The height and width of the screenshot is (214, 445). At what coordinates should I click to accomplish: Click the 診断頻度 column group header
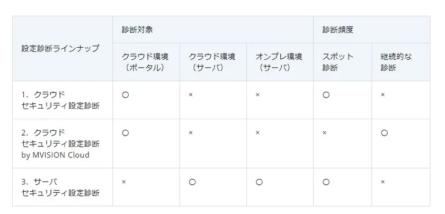pyautogui.click(x=337, y=30)
